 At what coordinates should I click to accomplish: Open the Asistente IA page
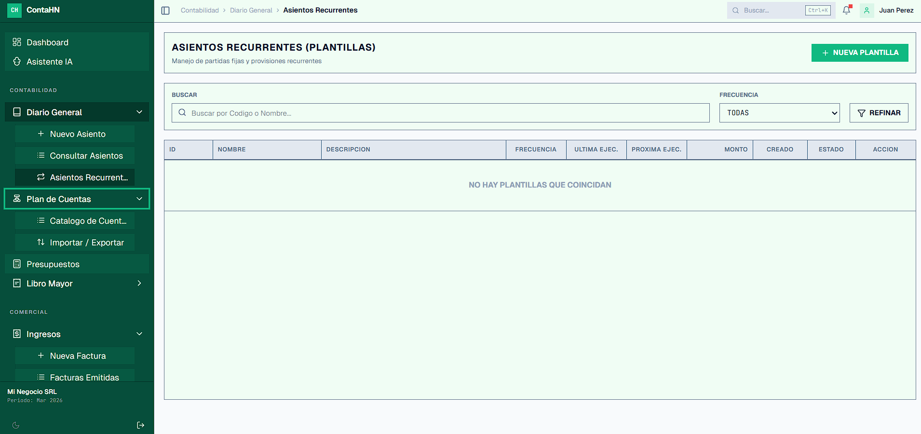click(x=49, y=62)
